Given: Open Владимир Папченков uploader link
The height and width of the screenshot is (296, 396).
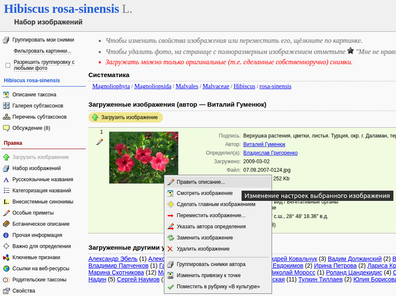Looking at the screenshot, I should [x=118, y=266].
